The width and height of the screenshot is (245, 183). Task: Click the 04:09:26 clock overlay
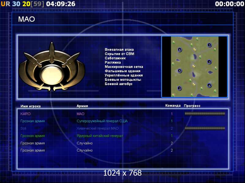(61, 4)
